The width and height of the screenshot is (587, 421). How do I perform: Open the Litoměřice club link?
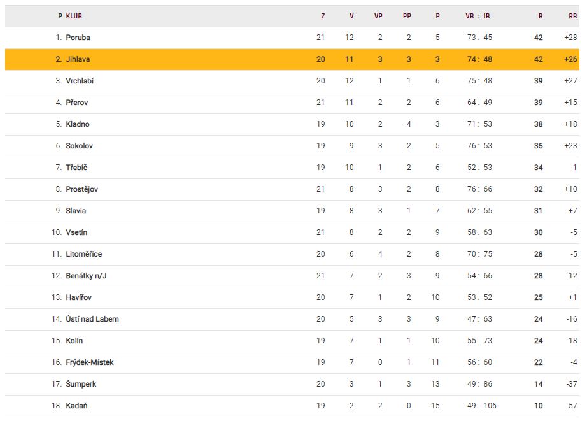pyautogui.click(x=83, y=254)
